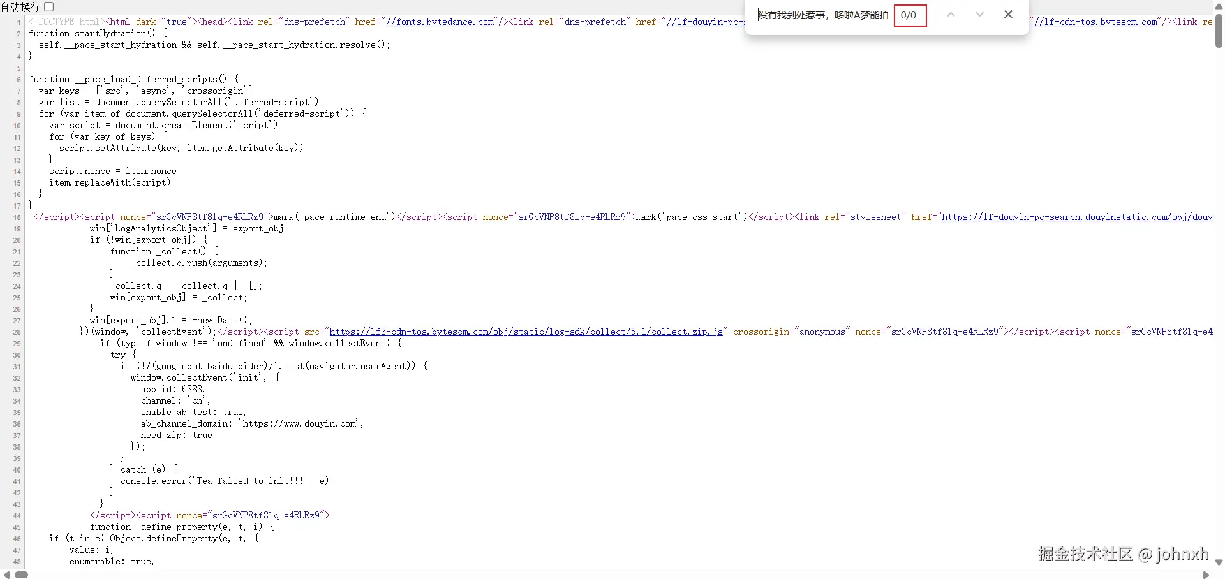Click the 'win[export_obj].l = +new Date();' line
This screenshot has width=1225, height=579.
point(171,320)
